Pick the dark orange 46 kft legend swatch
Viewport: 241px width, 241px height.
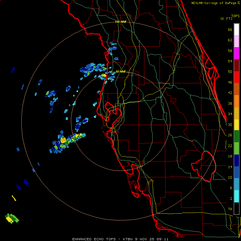236,89
